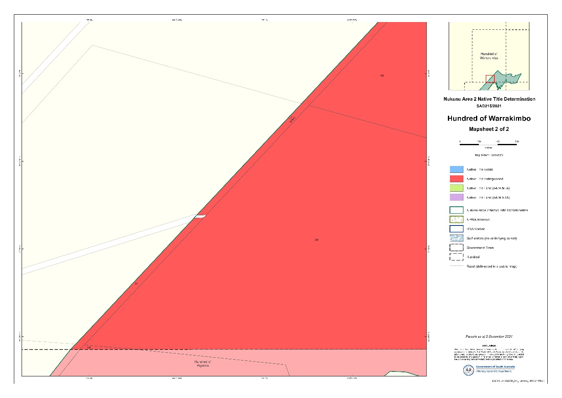Click the NPWA Reserve legend symbol
This screenshot has width=562, height=398.
coord(456,219)
